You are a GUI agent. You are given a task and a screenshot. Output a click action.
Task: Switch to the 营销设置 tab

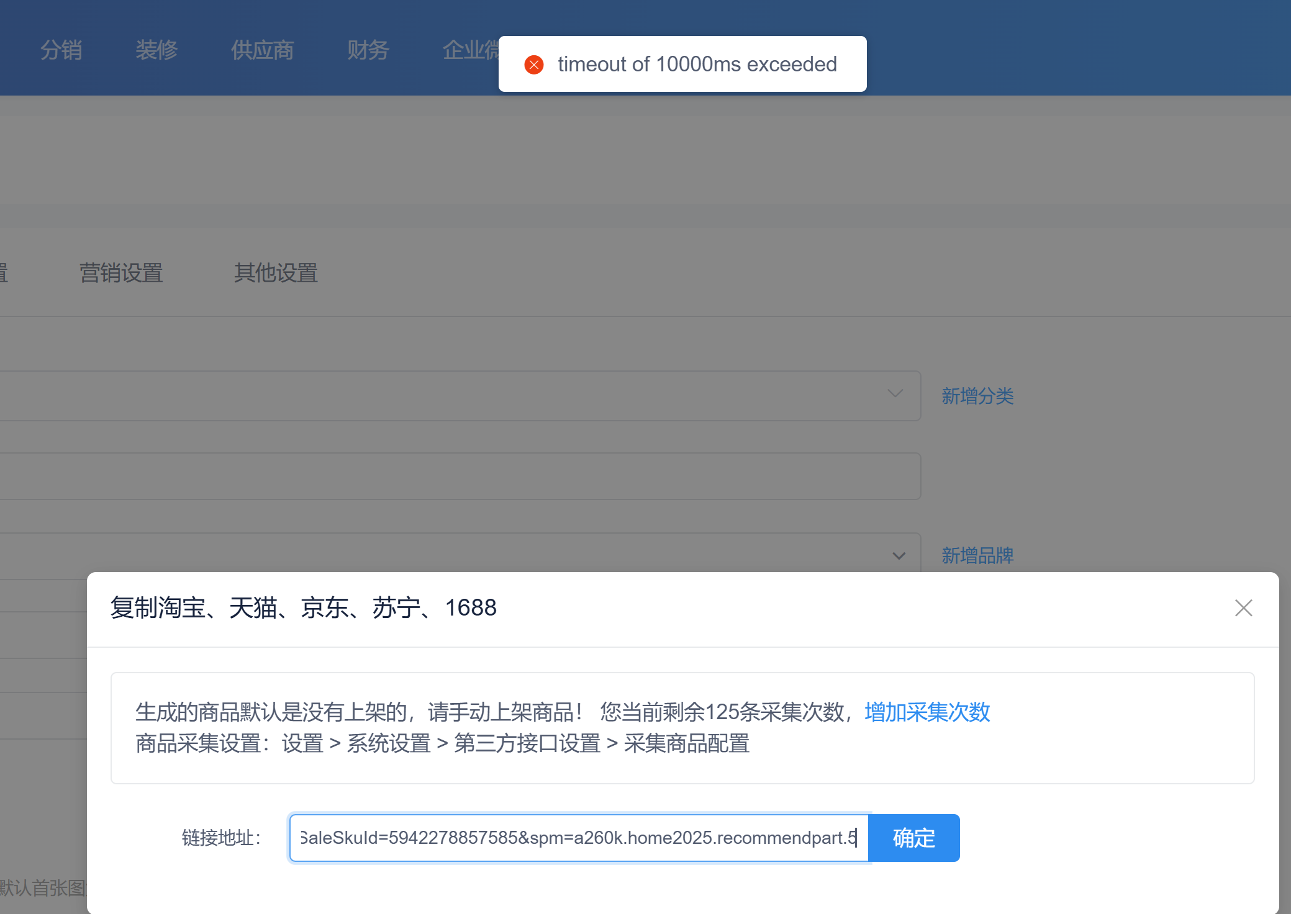point(121,273)
